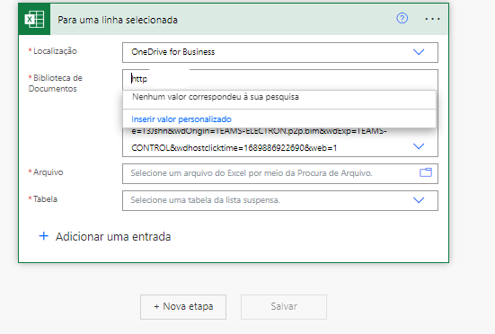This screenshot has width=495, height=334.
Task: Click the Tabela placeholder text field
Action: pos(205,200)
